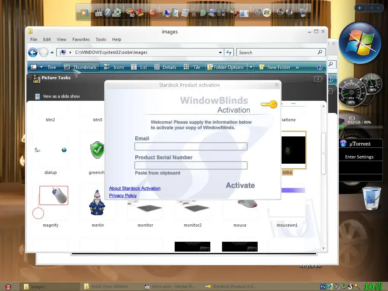
Task: Click the golden key icon in Activation dialog
Action: 269,105
